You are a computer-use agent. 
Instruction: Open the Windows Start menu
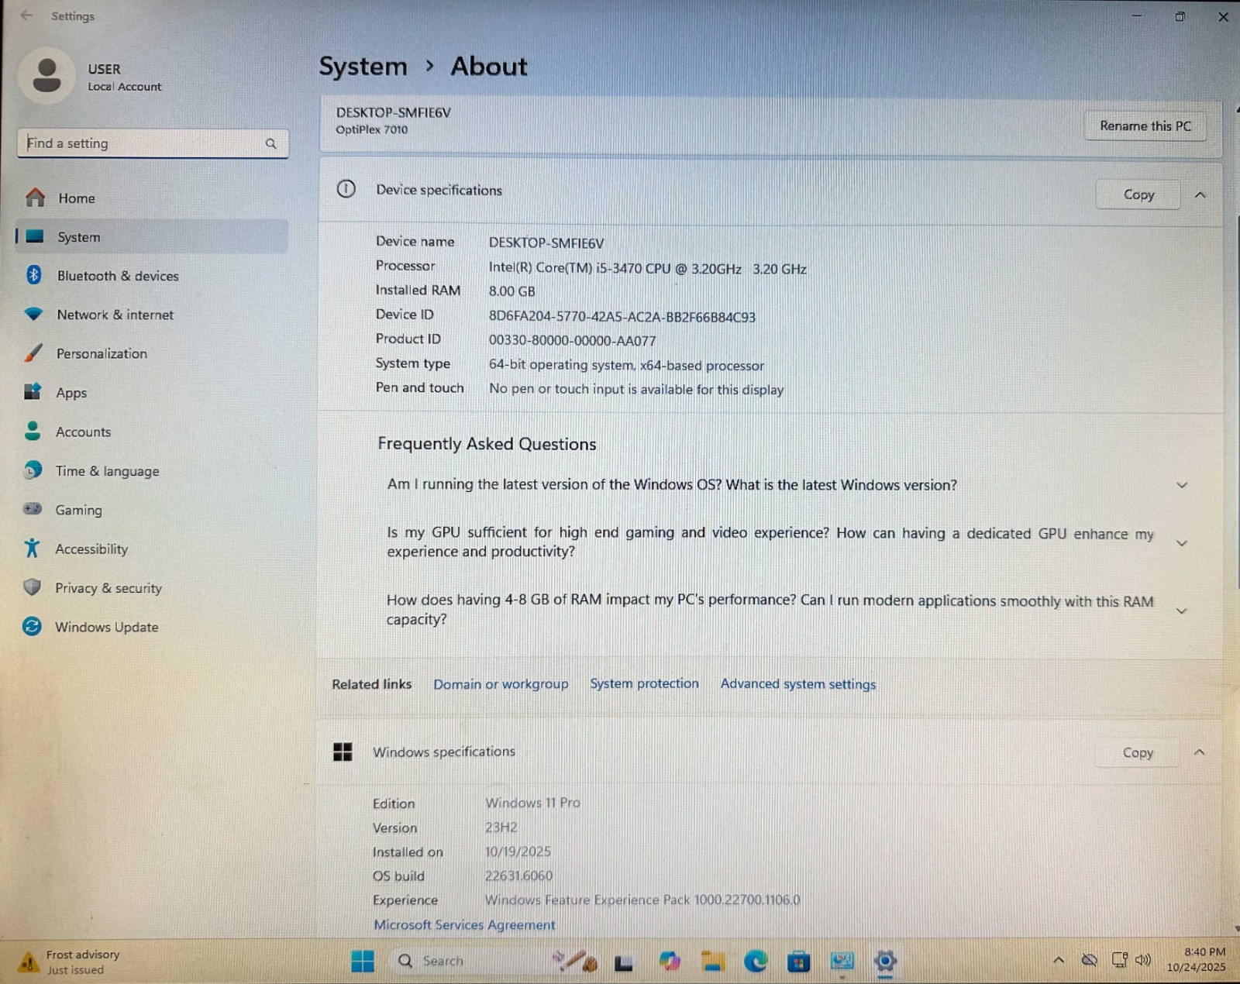pos(362,962)
